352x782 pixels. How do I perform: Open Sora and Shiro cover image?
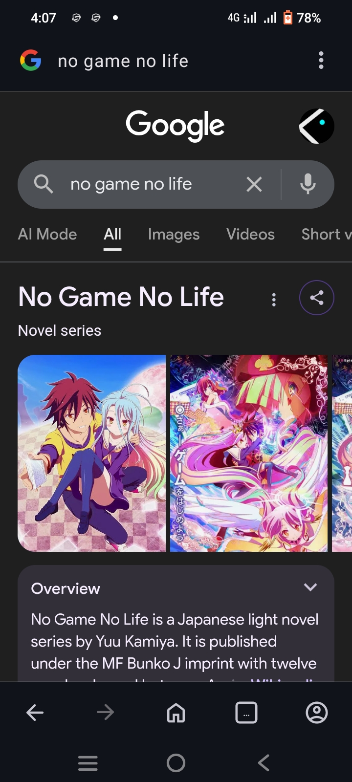92,453
